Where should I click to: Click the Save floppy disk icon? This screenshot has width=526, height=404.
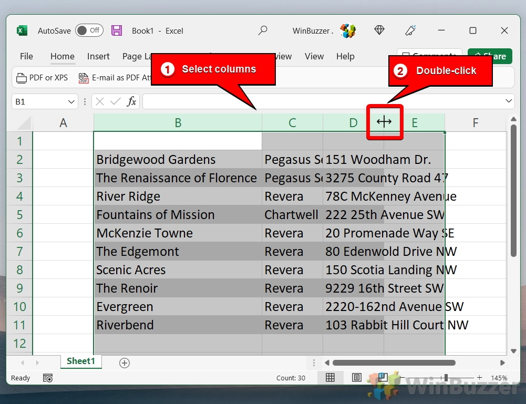point(117,30)
